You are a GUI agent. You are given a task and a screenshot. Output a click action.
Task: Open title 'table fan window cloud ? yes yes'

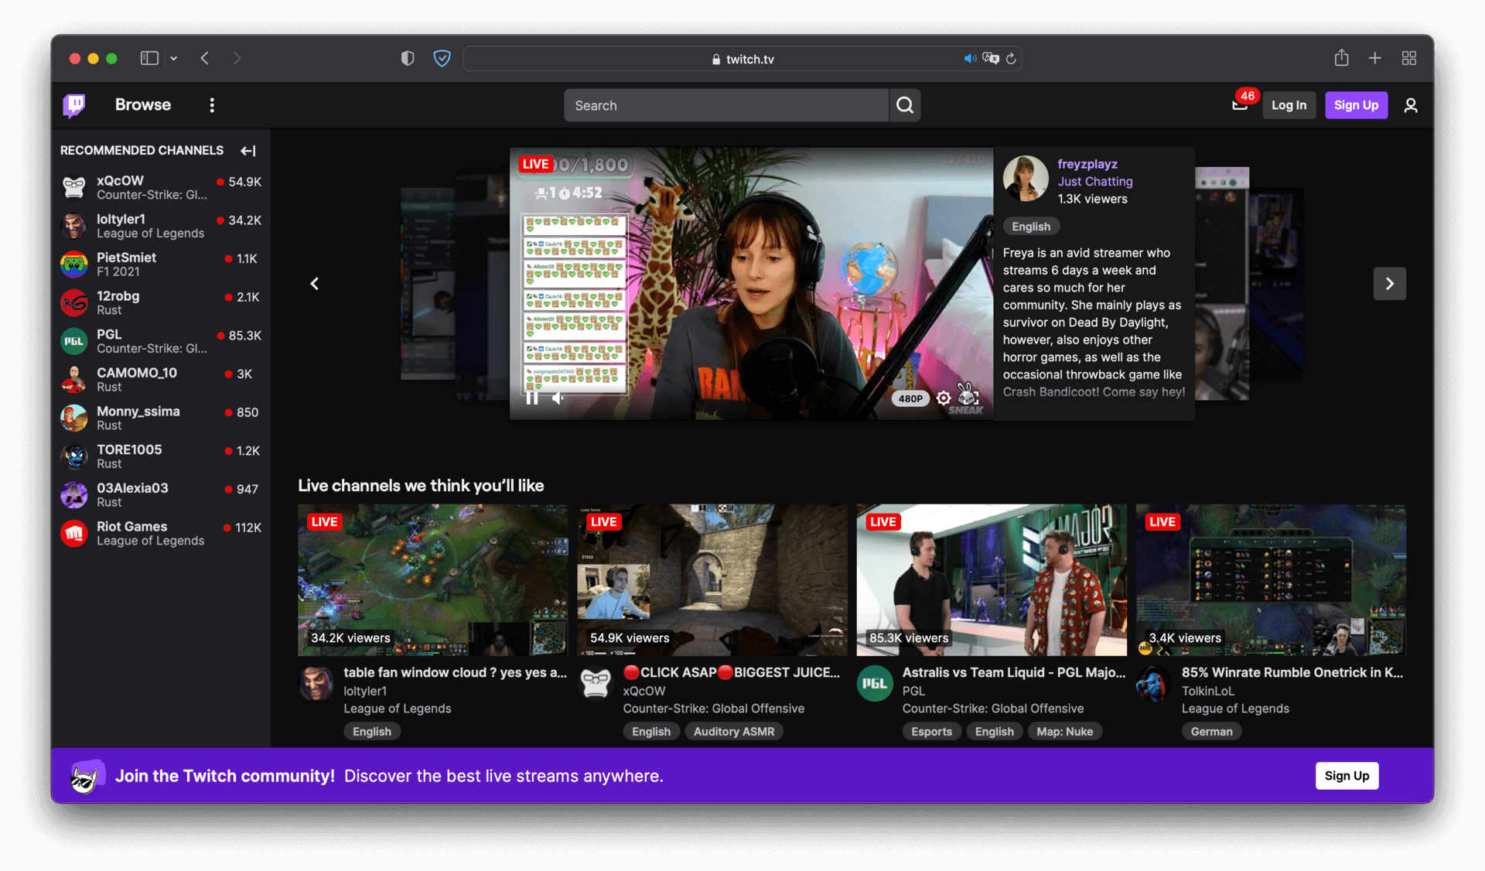pos(456,673)
